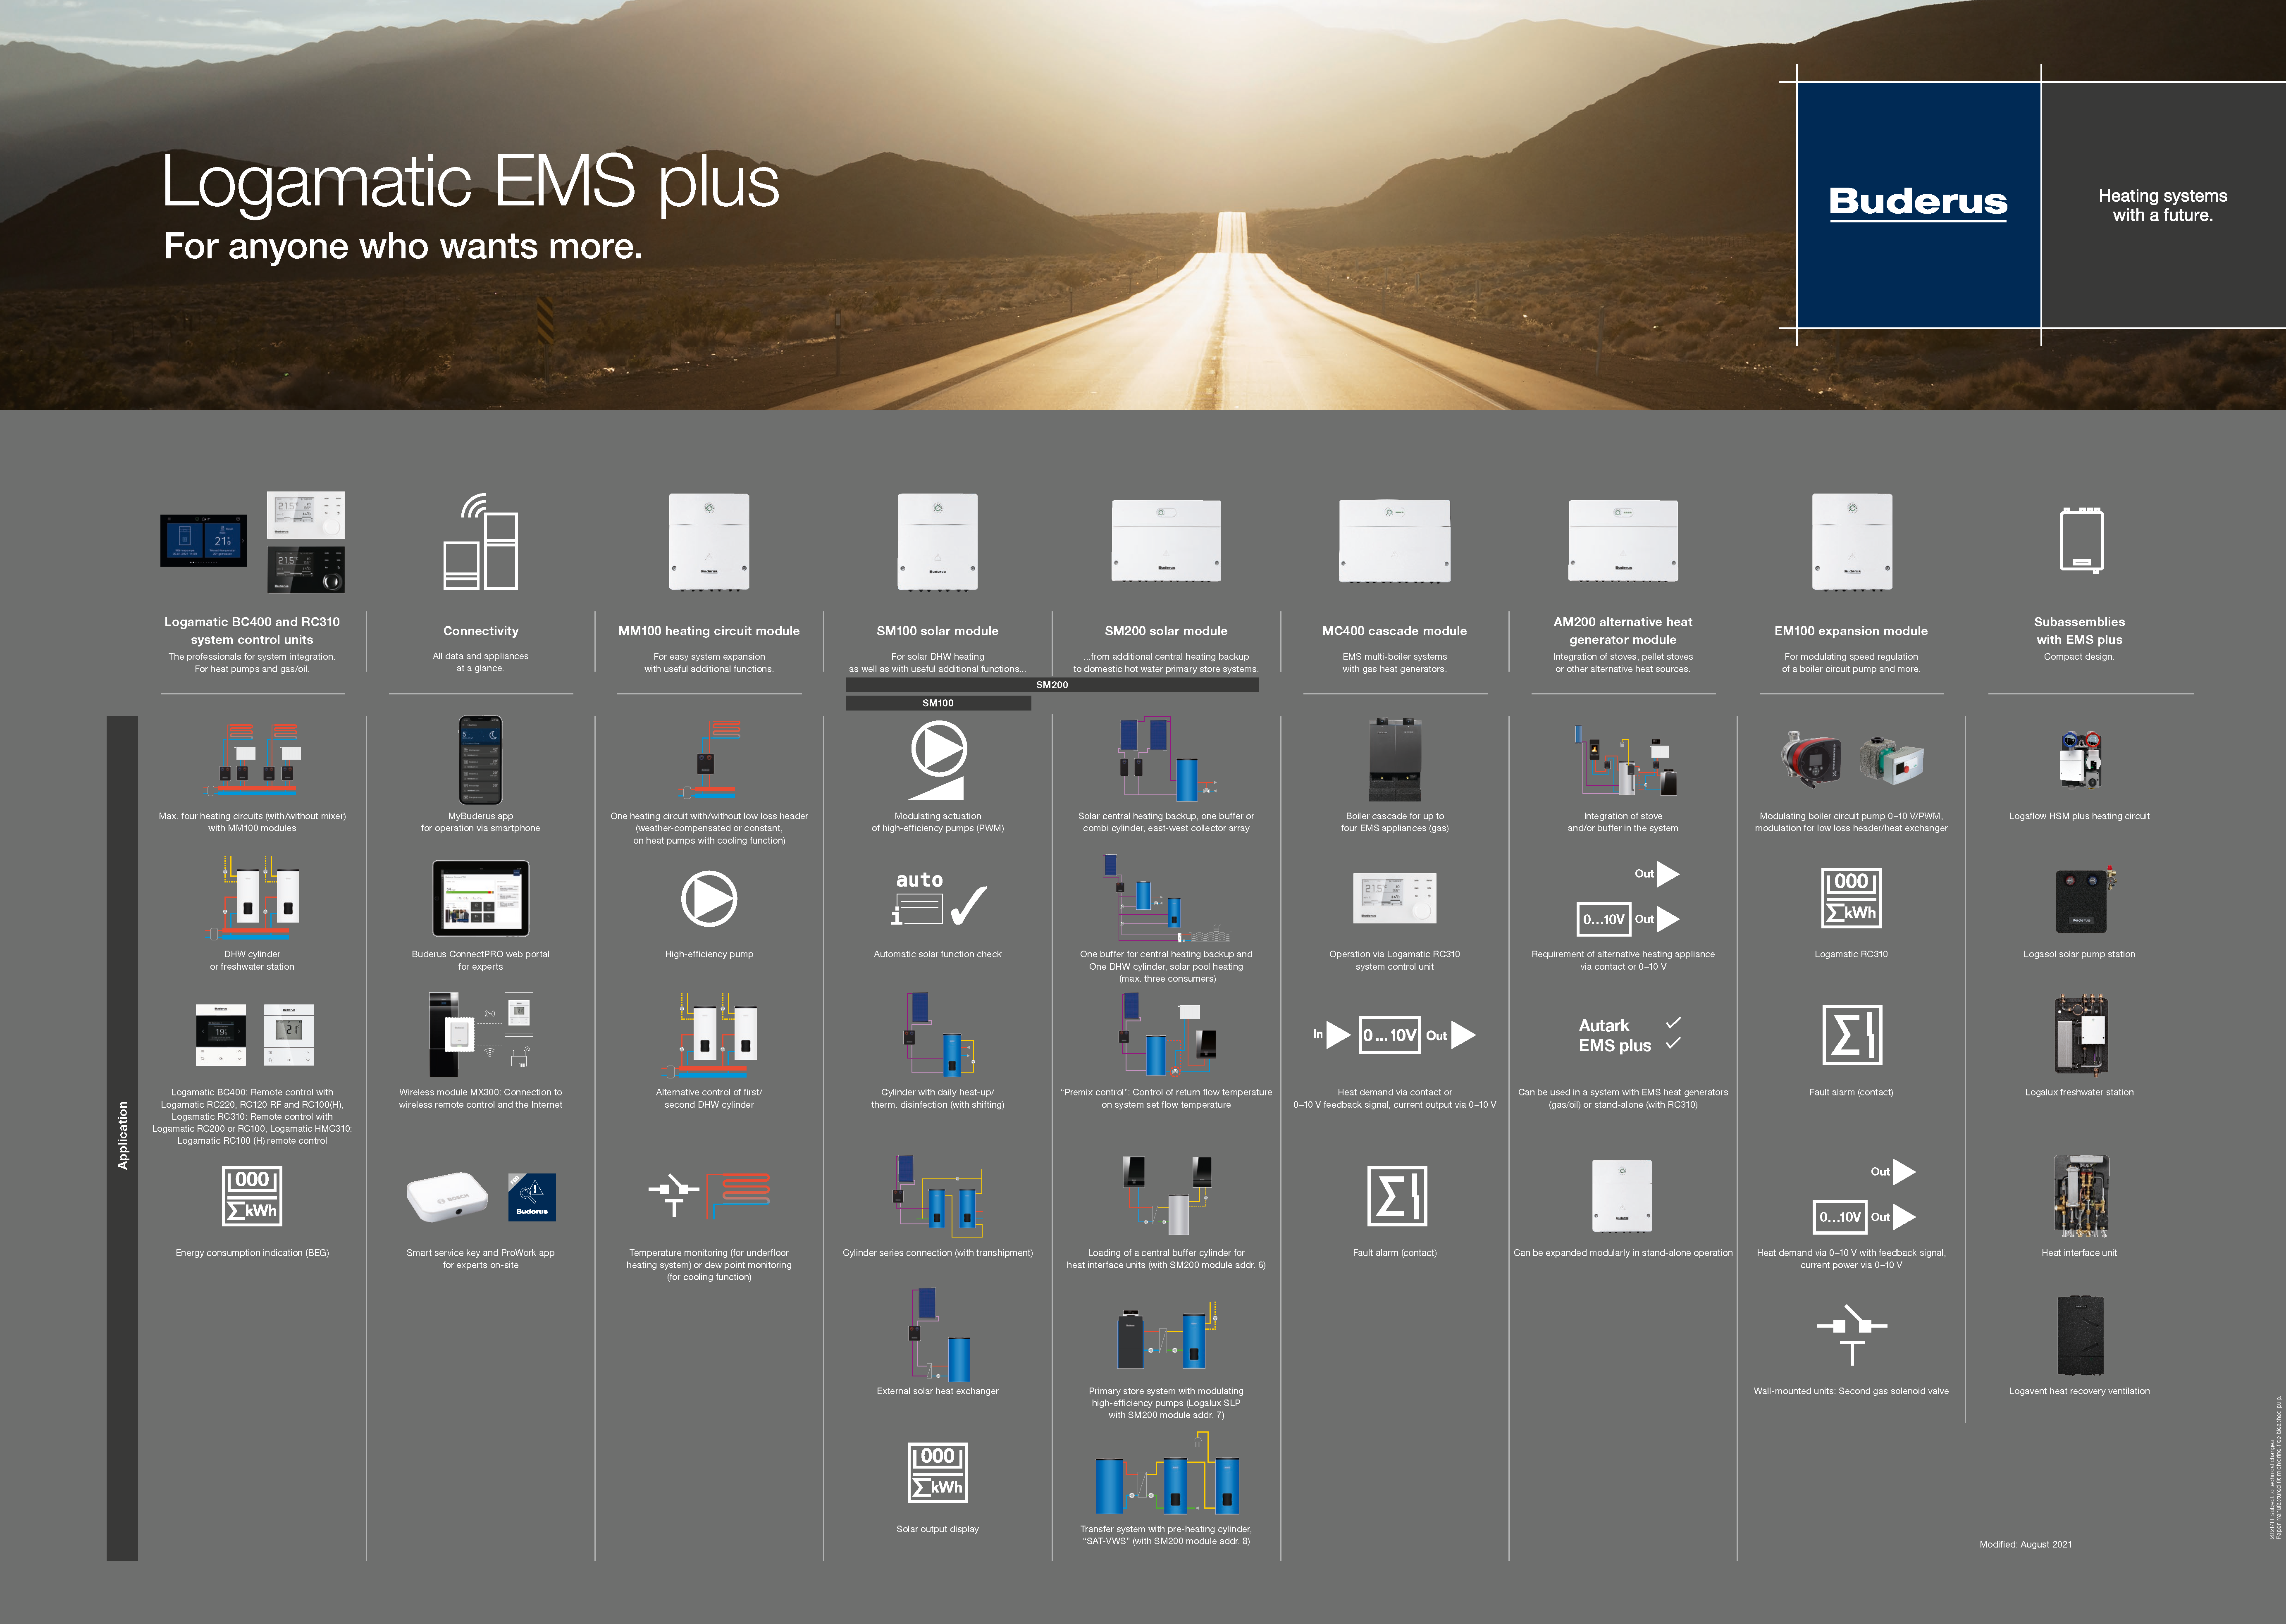The height and width of the screenshot is (1624, 2286).
Task: Click the kWh icon above Logamatic RC310 label
Action: coord(1851,898)
